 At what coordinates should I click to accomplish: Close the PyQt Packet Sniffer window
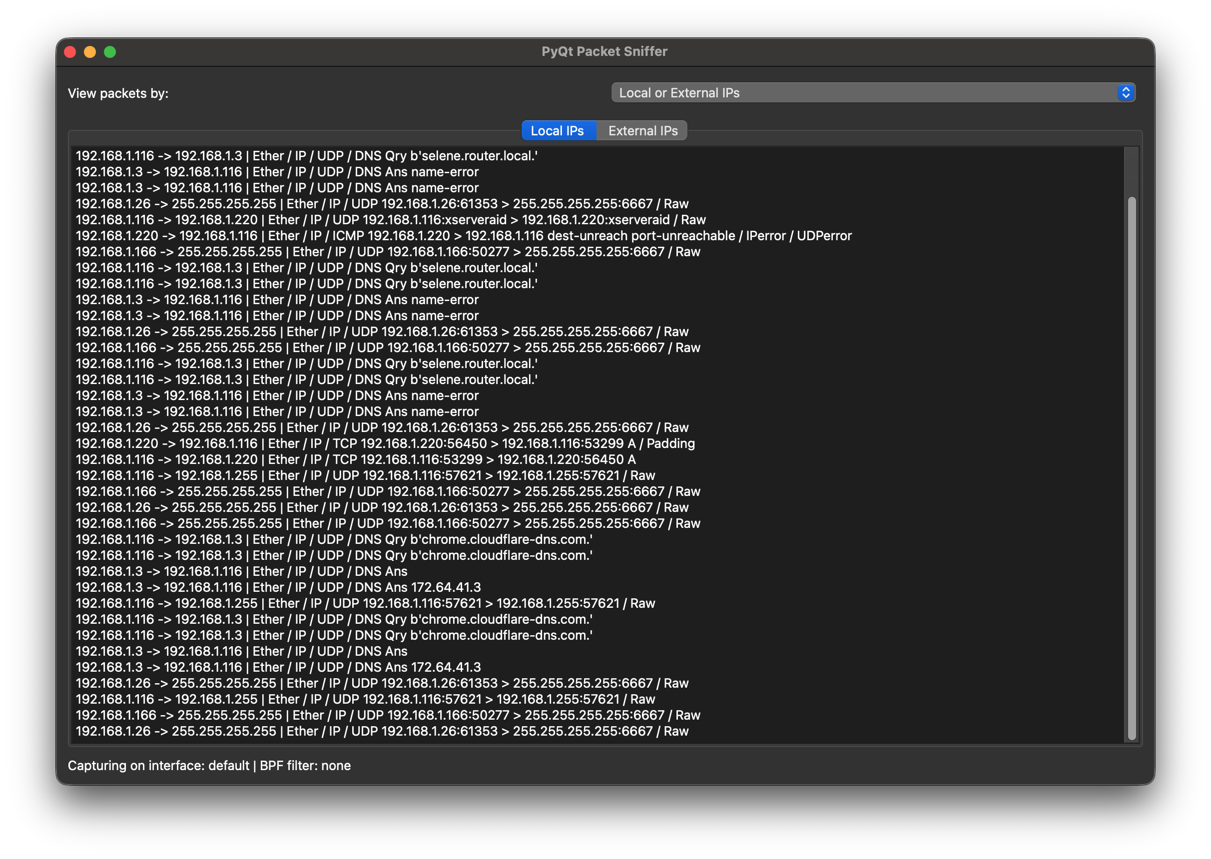(x=70, y=52)
